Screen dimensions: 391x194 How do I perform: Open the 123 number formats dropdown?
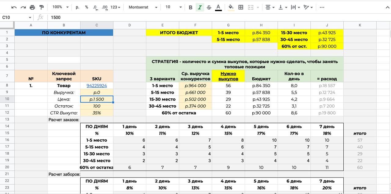(x=115, y=7)
